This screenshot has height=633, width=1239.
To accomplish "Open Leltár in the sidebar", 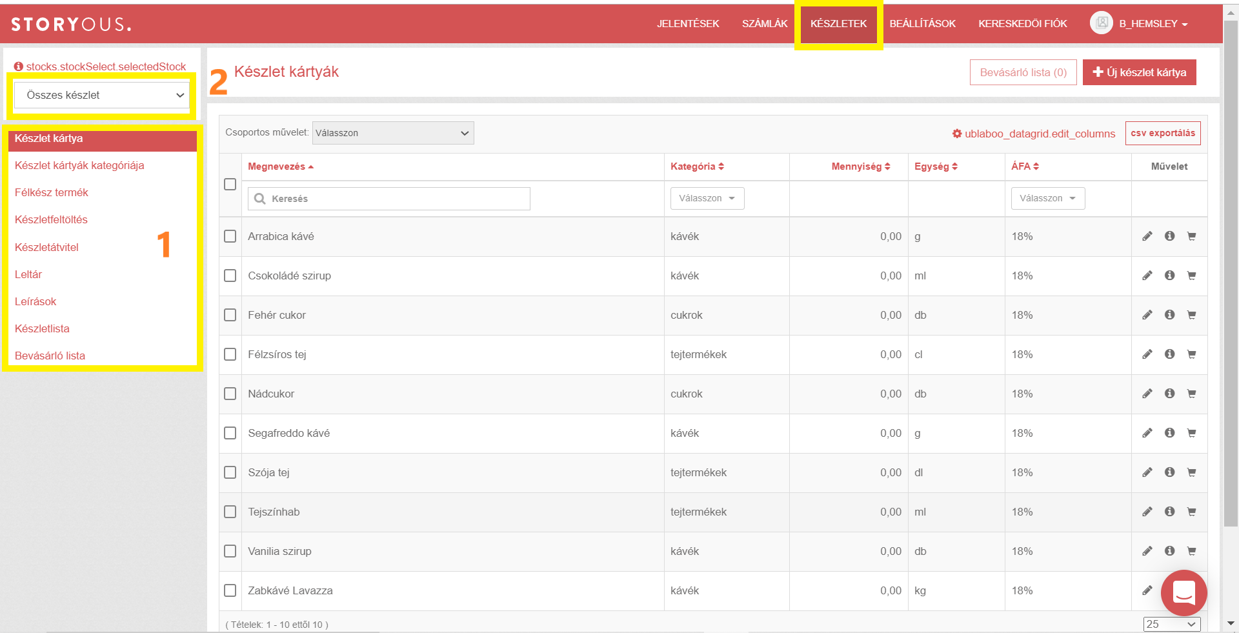I will (28, 274).
